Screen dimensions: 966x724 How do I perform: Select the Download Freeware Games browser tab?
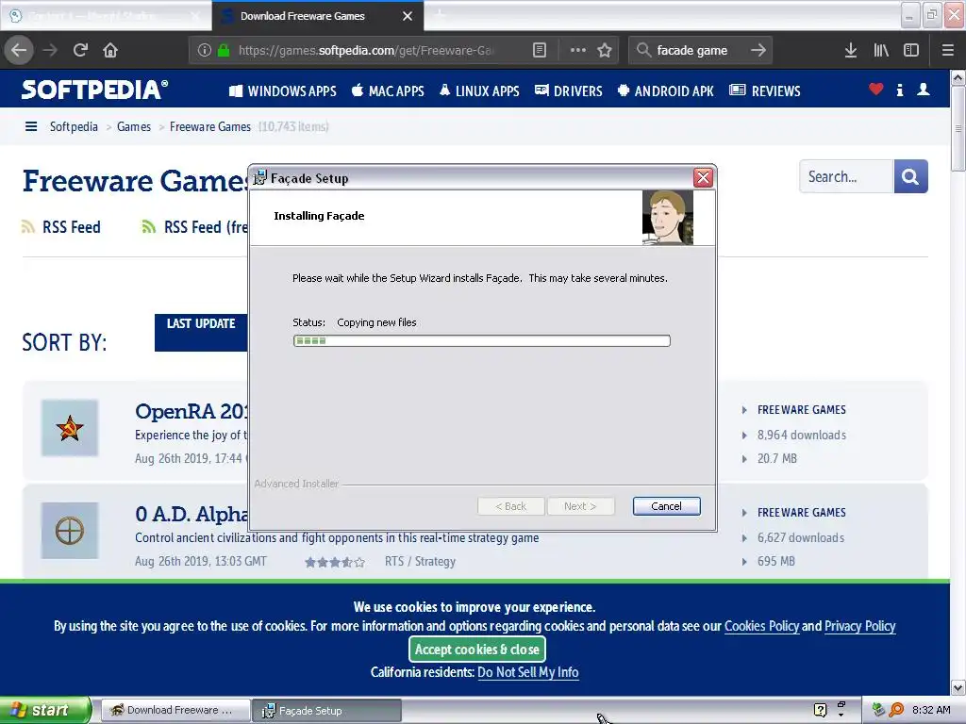click(317, 16)
